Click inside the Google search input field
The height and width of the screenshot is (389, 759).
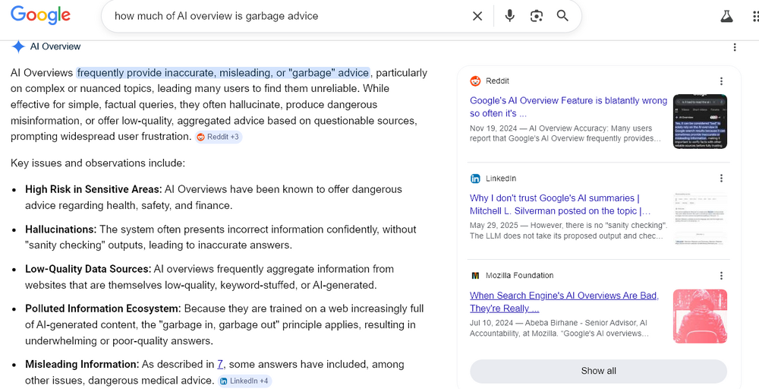click(x=288, y=16)
